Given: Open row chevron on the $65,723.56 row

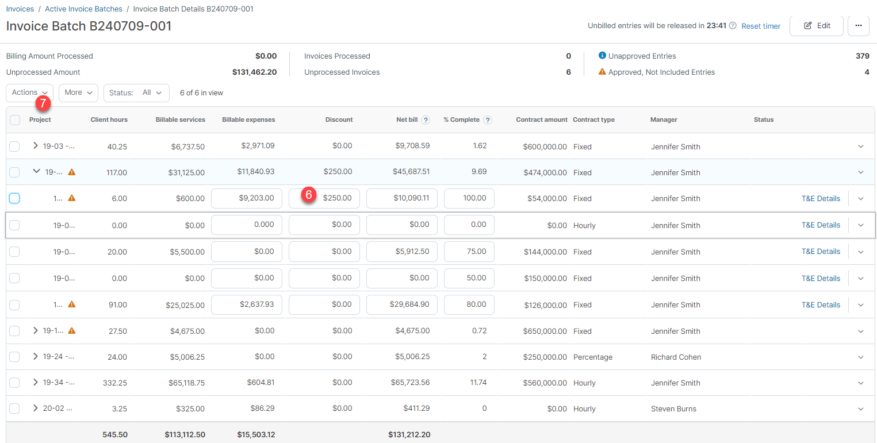Looking at the screenshot, I should coord(861,383).
